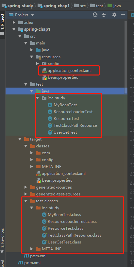Click the collapse all icon in Project panel
Screen dimensions: 134x267
[104, 15]
